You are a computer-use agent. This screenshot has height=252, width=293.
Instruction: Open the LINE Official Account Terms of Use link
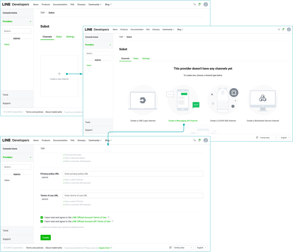(x=89, y=217)
